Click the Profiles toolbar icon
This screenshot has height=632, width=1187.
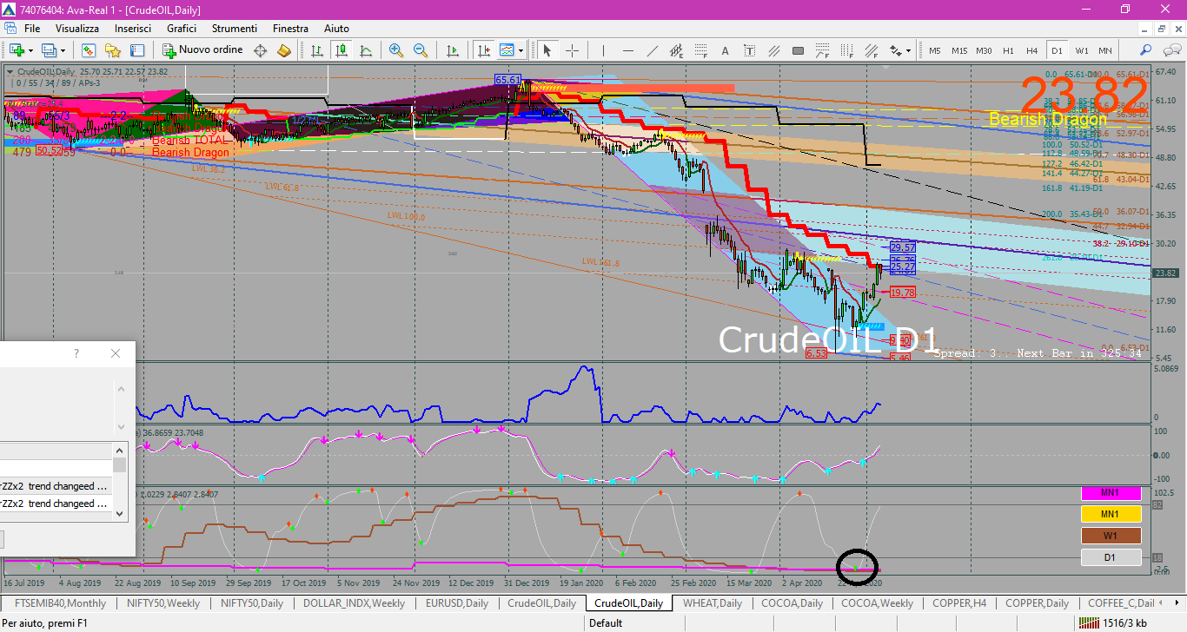coord(50,50)
